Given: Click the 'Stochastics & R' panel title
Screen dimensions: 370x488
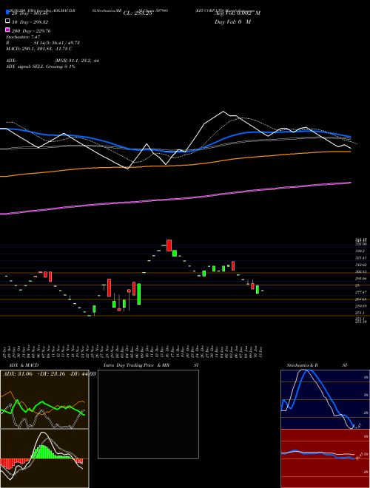Looking at the screenshot, I should tap(302, 365).
